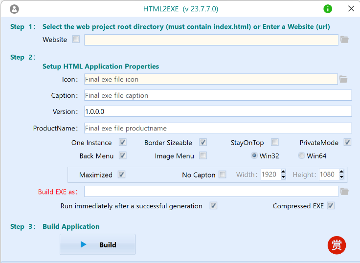360x263 pixels.
Task: Focus the Icon path input field
Action: tap(211, 79)
